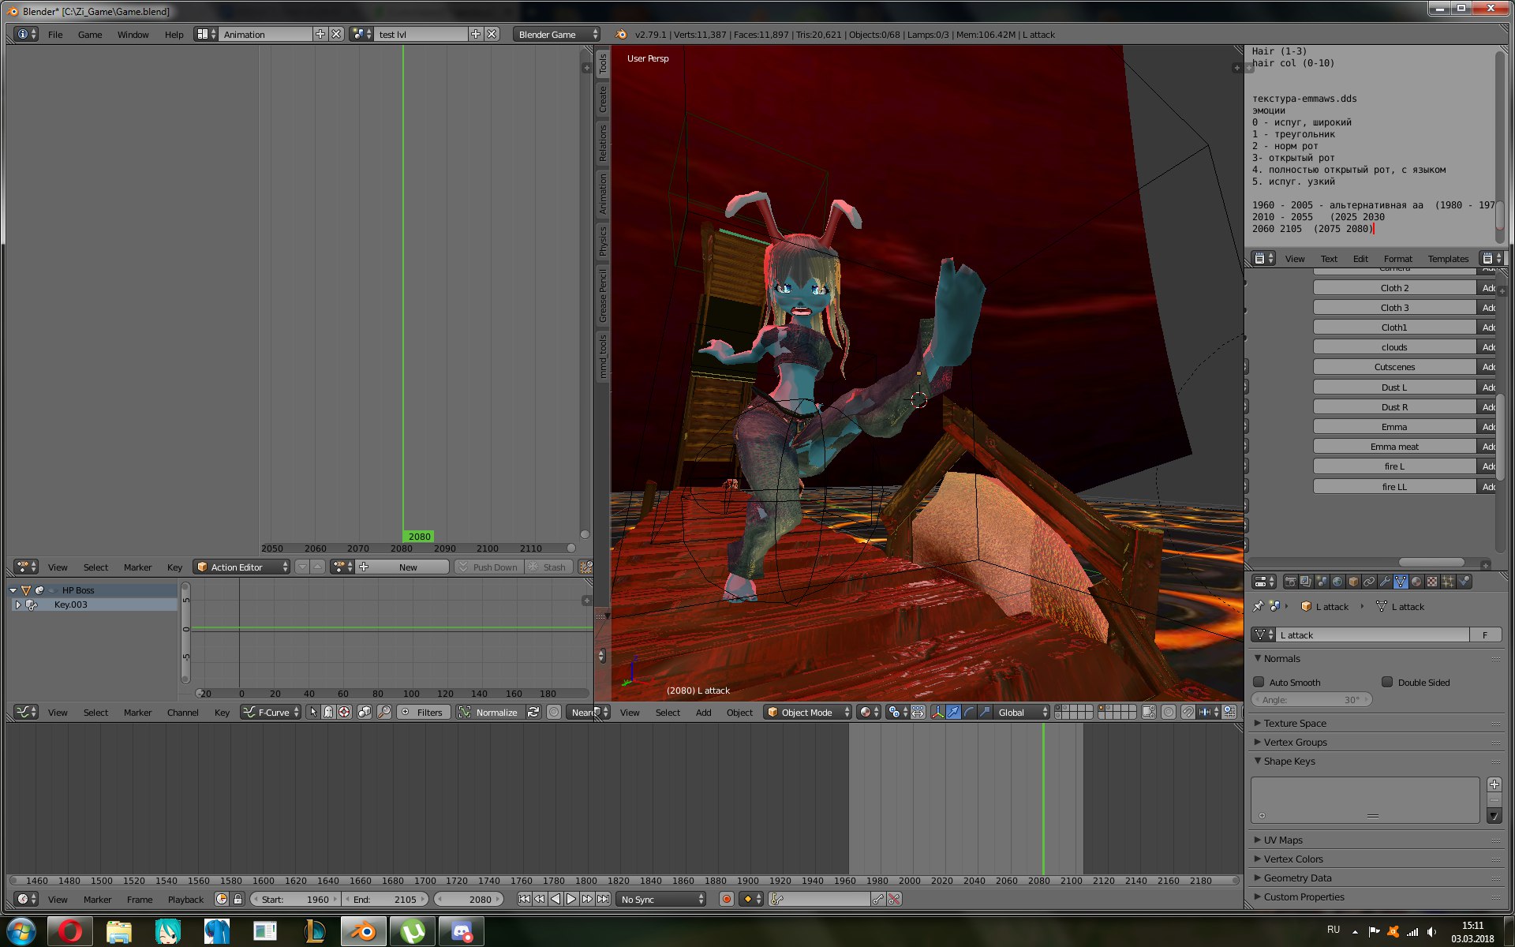Open the Game menu
This screenshot has width=1515, height=947.
[90, 34]
